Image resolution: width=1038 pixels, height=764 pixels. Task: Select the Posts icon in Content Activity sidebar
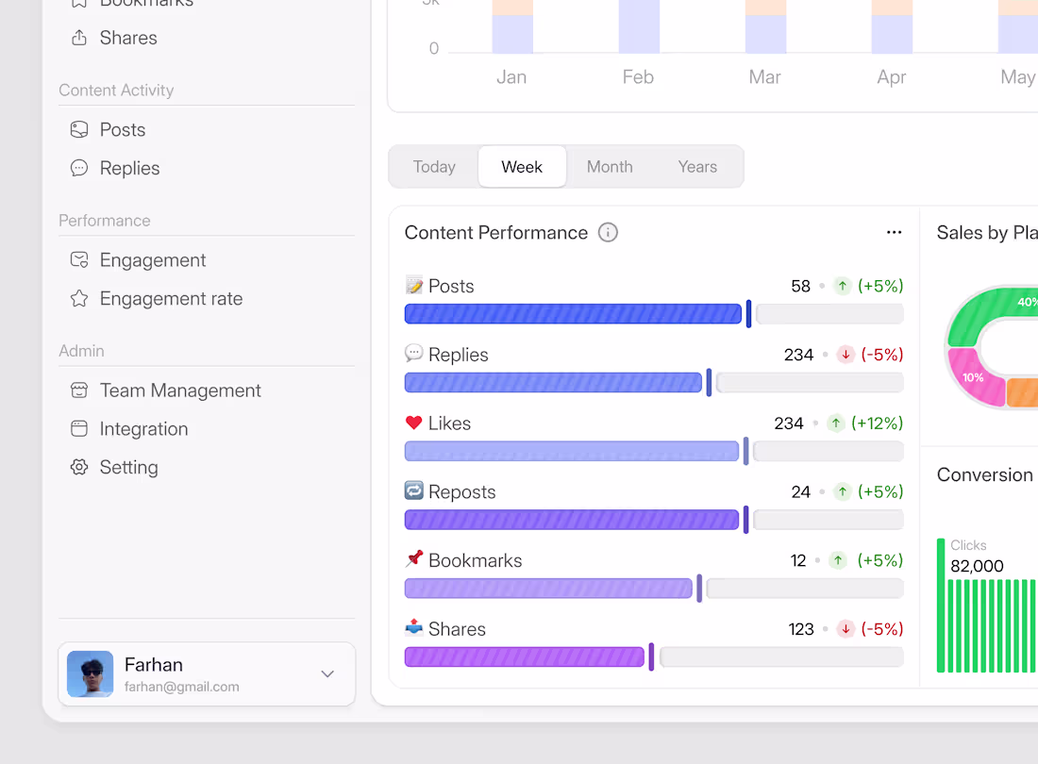click(x=78, y=129)
